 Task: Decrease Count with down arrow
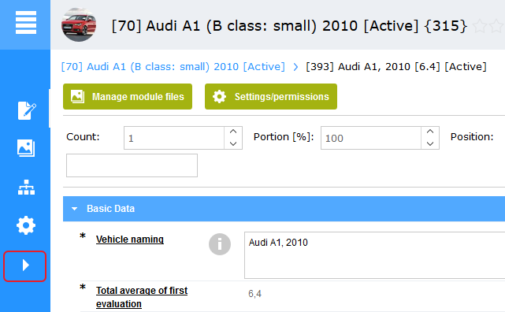click(x=233, y=143)
